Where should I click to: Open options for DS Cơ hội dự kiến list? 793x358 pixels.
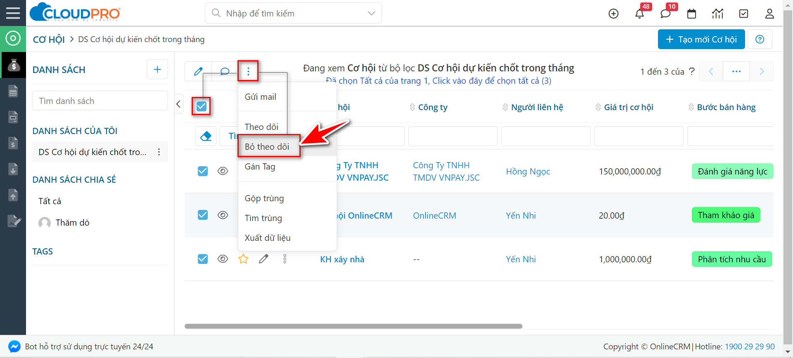[x=159, y=152]
